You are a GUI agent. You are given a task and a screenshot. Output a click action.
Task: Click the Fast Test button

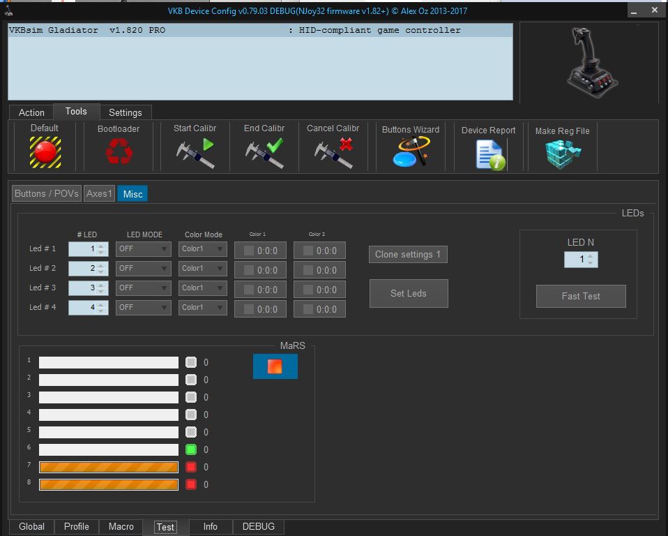point(581,297)
